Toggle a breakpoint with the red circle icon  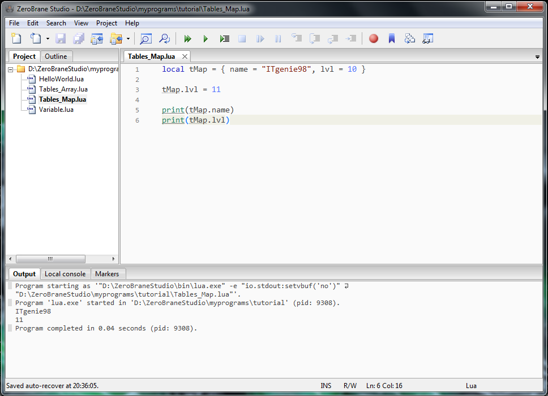coord(373,38)
